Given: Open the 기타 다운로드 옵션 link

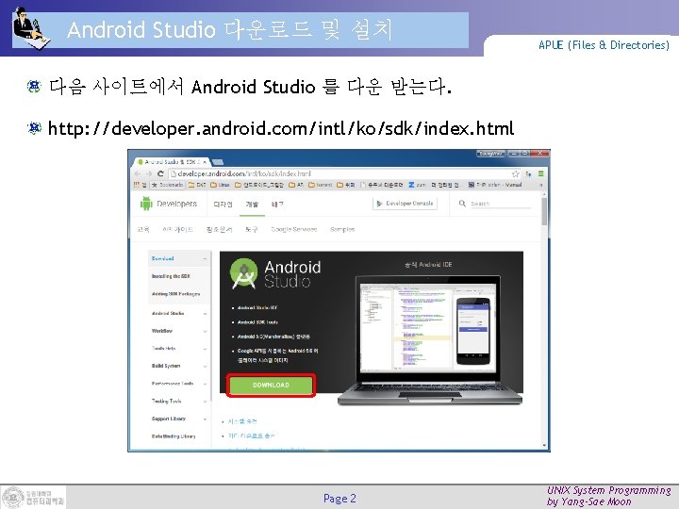Looking at the screenshot, I should click(x=251, y=435).
